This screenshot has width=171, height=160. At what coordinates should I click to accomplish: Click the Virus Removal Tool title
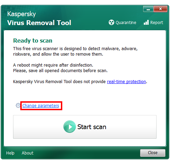point(39,23)
